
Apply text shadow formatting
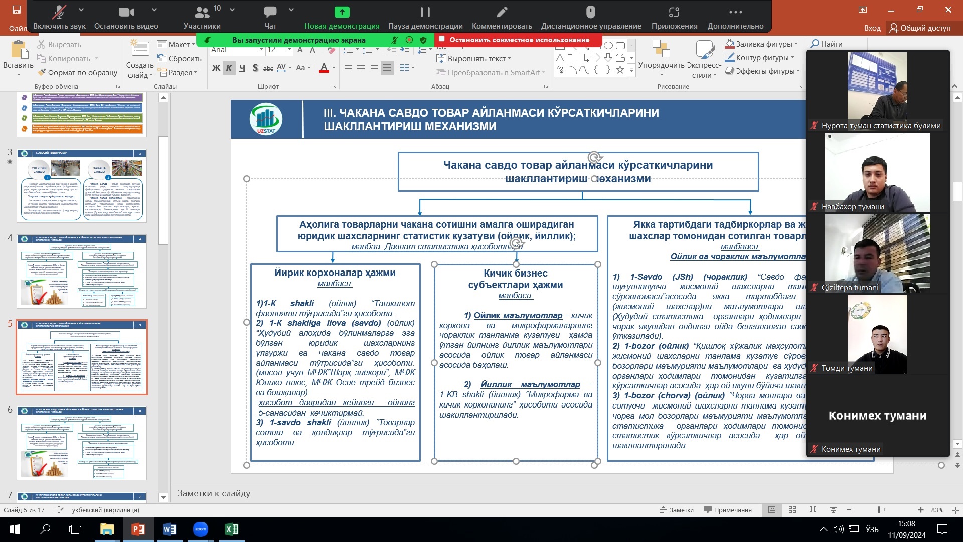tap(255, 68)
